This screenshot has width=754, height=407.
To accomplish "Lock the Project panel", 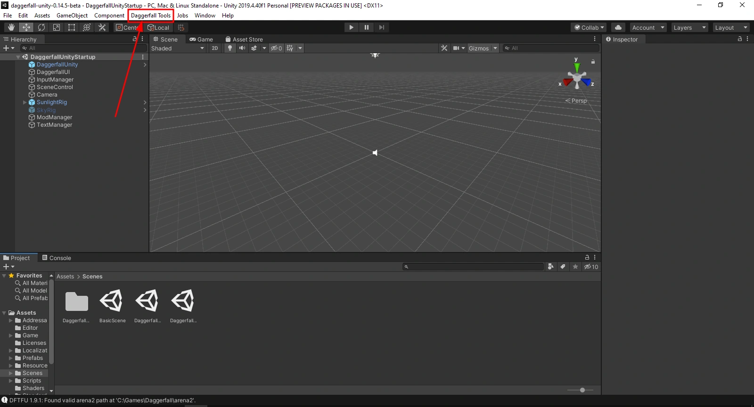I will coord(587,258).
